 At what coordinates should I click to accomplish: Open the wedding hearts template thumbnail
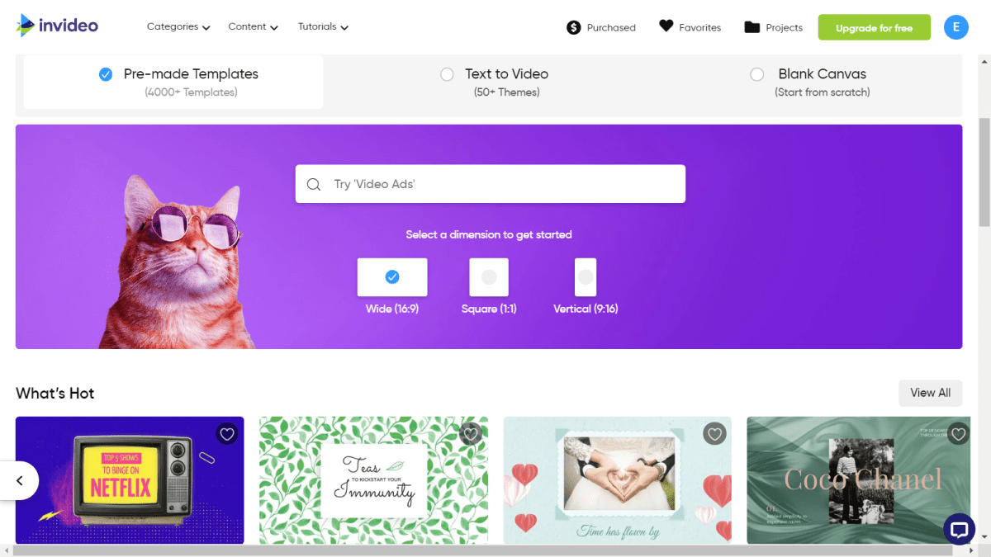click(617, 480)
